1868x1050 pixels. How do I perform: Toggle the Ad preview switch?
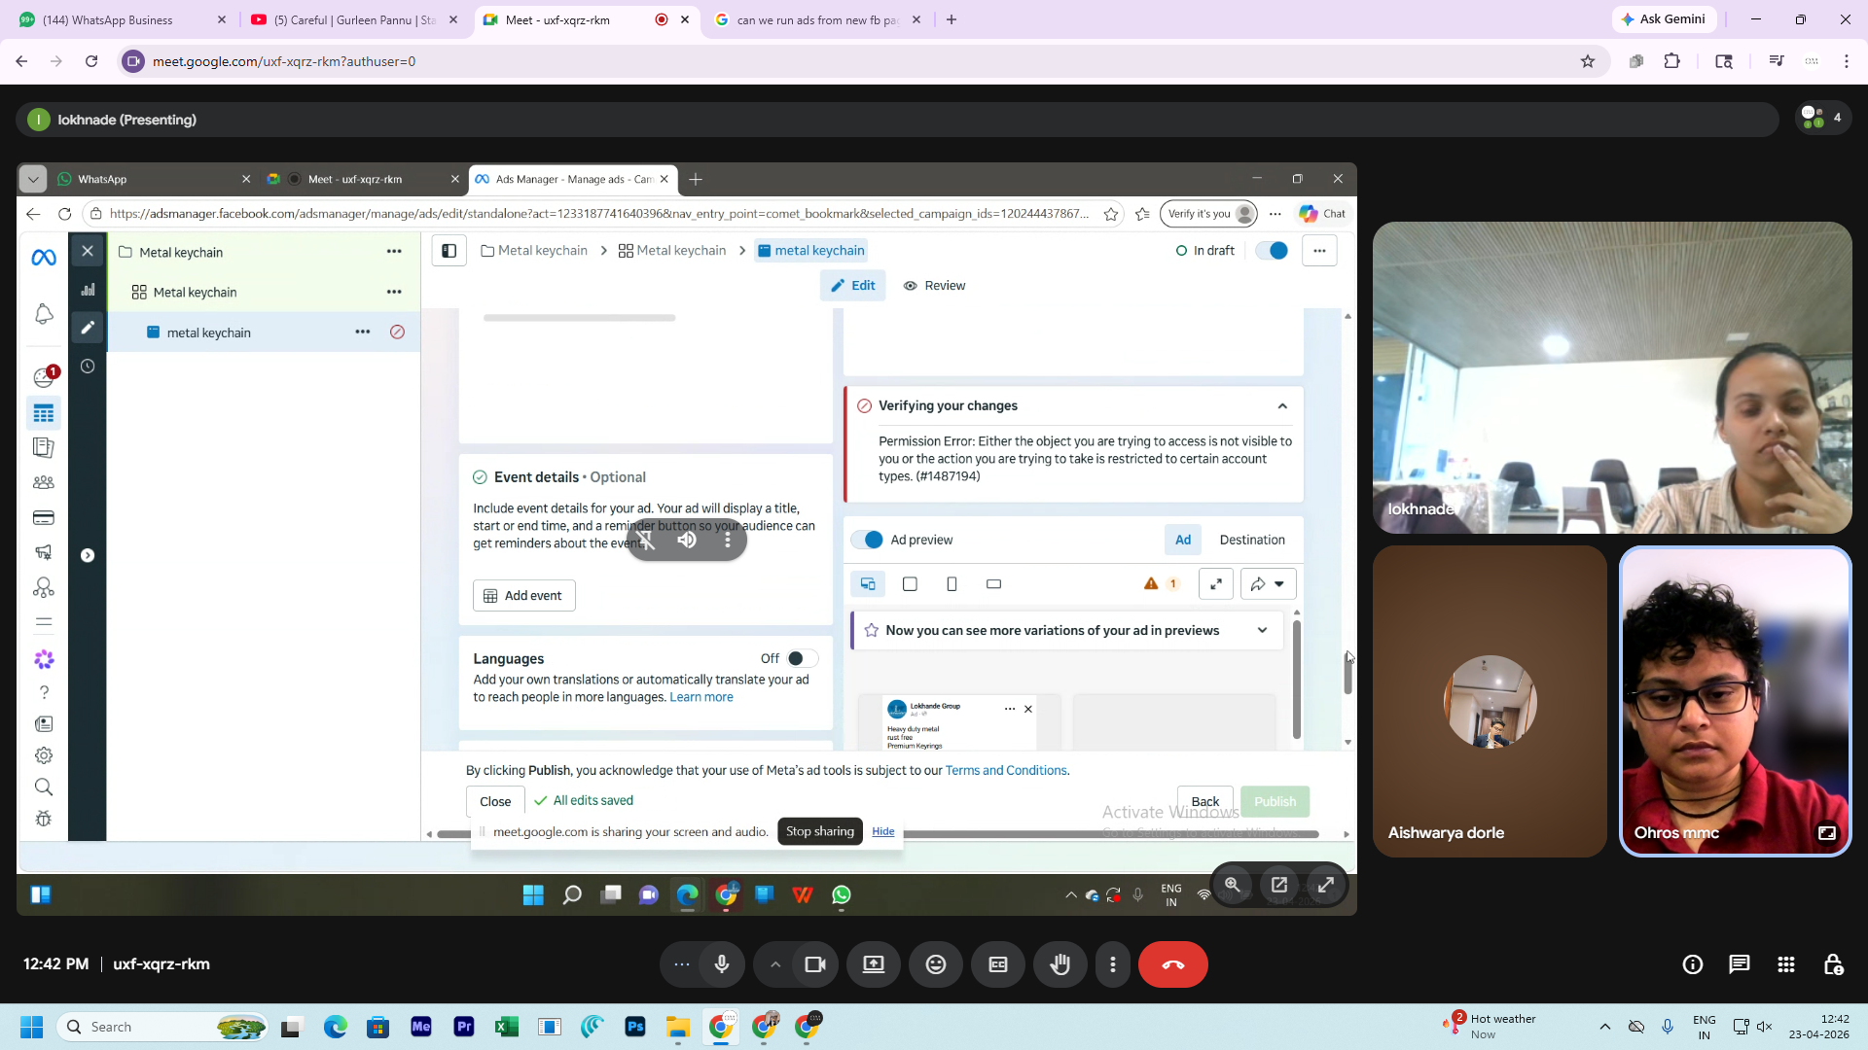[868, 540]
